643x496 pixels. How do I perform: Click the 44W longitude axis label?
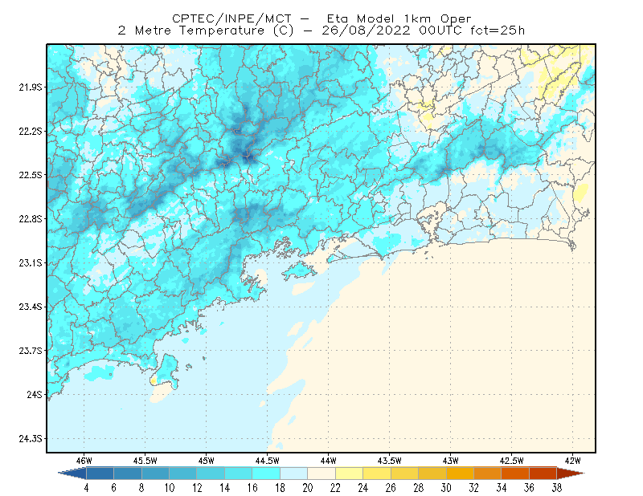tap(328, 461)
